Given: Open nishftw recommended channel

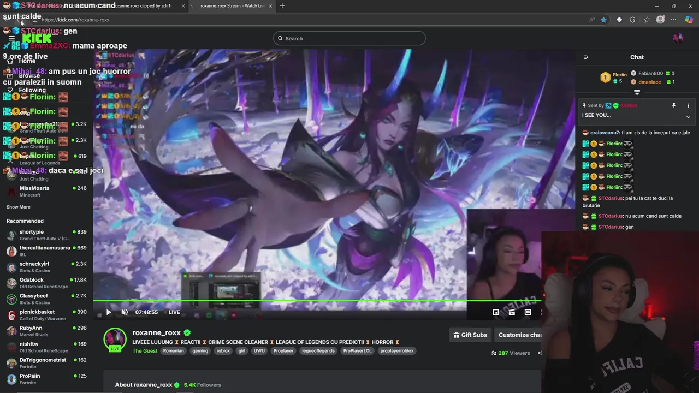Looking at the screenshot, I should 46,347.
